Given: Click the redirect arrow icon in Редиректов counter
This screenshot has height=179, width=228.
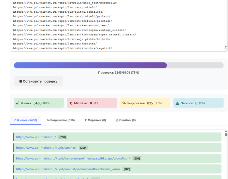Looking at the screenshot, I should 124,103.
